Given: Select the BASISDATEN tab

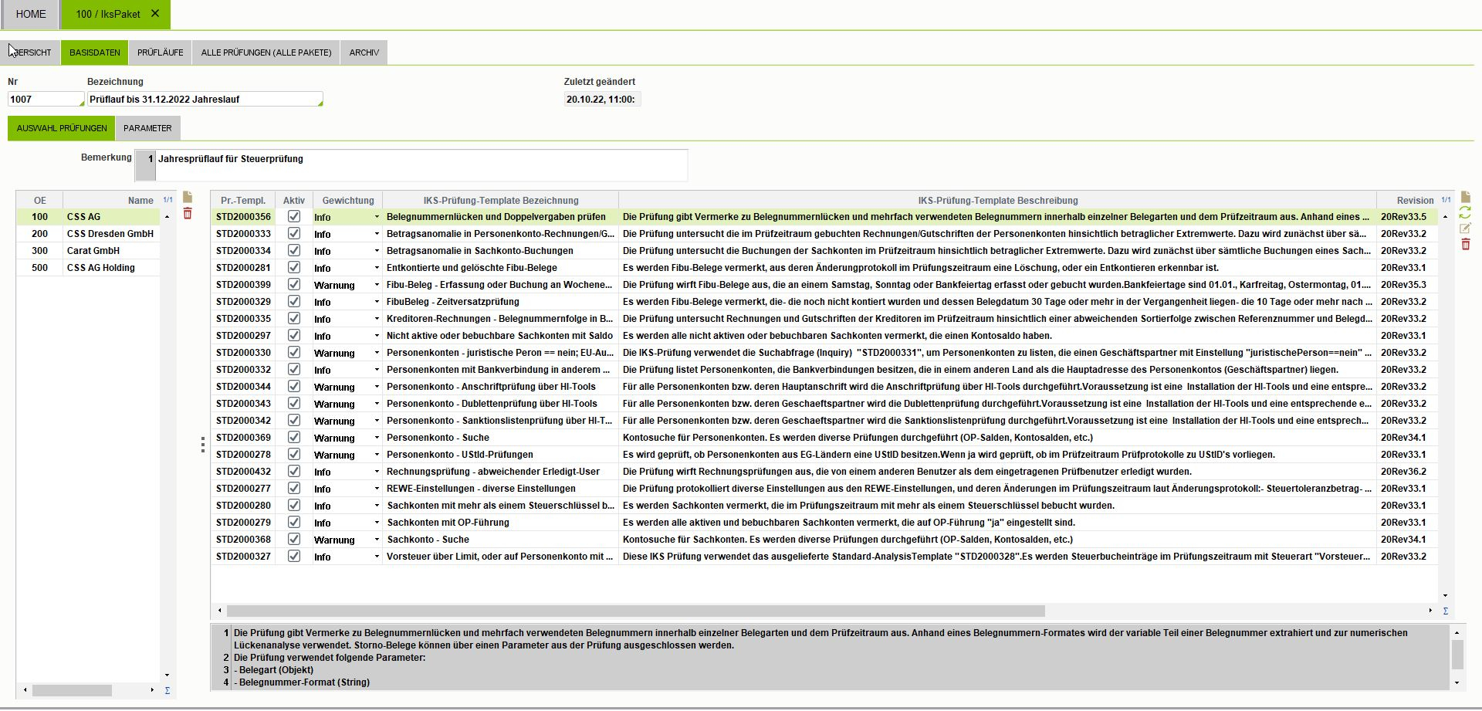Looking at the screenshot, I should [95, 52].
